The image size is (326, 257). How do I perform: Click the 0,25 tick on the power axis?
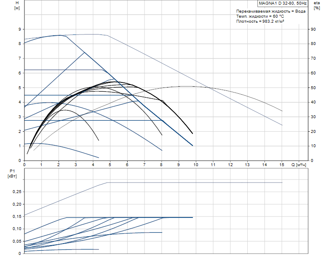[17, 192]
